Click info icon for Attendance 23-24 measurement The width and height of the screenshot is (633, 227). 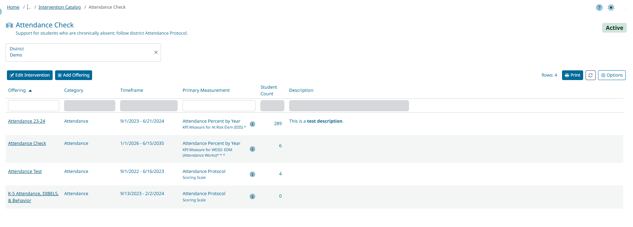[252, 124]
